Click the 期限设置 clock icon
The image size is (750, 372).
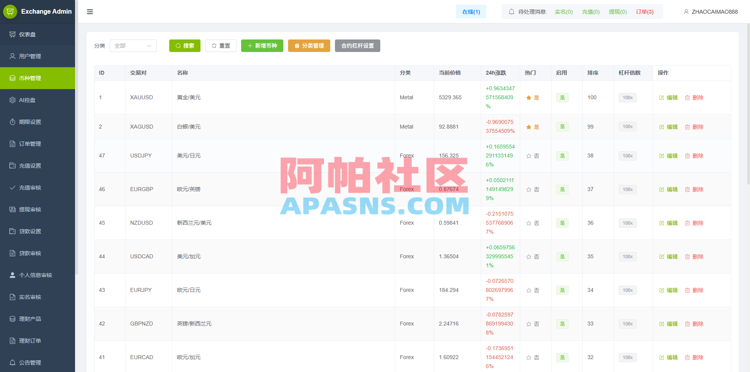click(x=13, y=122)
